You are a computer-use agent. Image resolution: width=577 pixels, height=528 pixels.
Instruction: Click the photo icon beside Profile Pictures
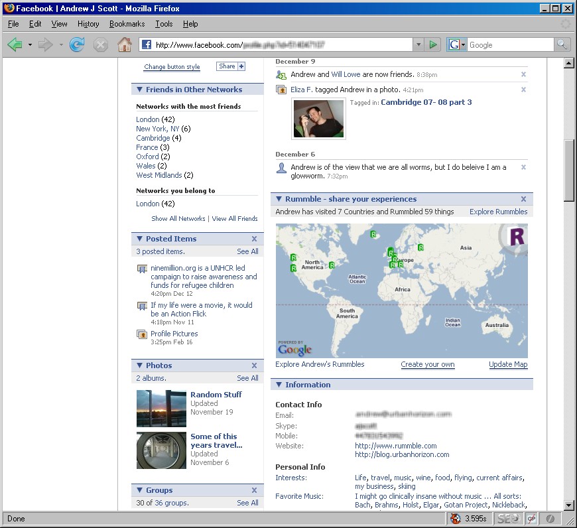(142, 334)
